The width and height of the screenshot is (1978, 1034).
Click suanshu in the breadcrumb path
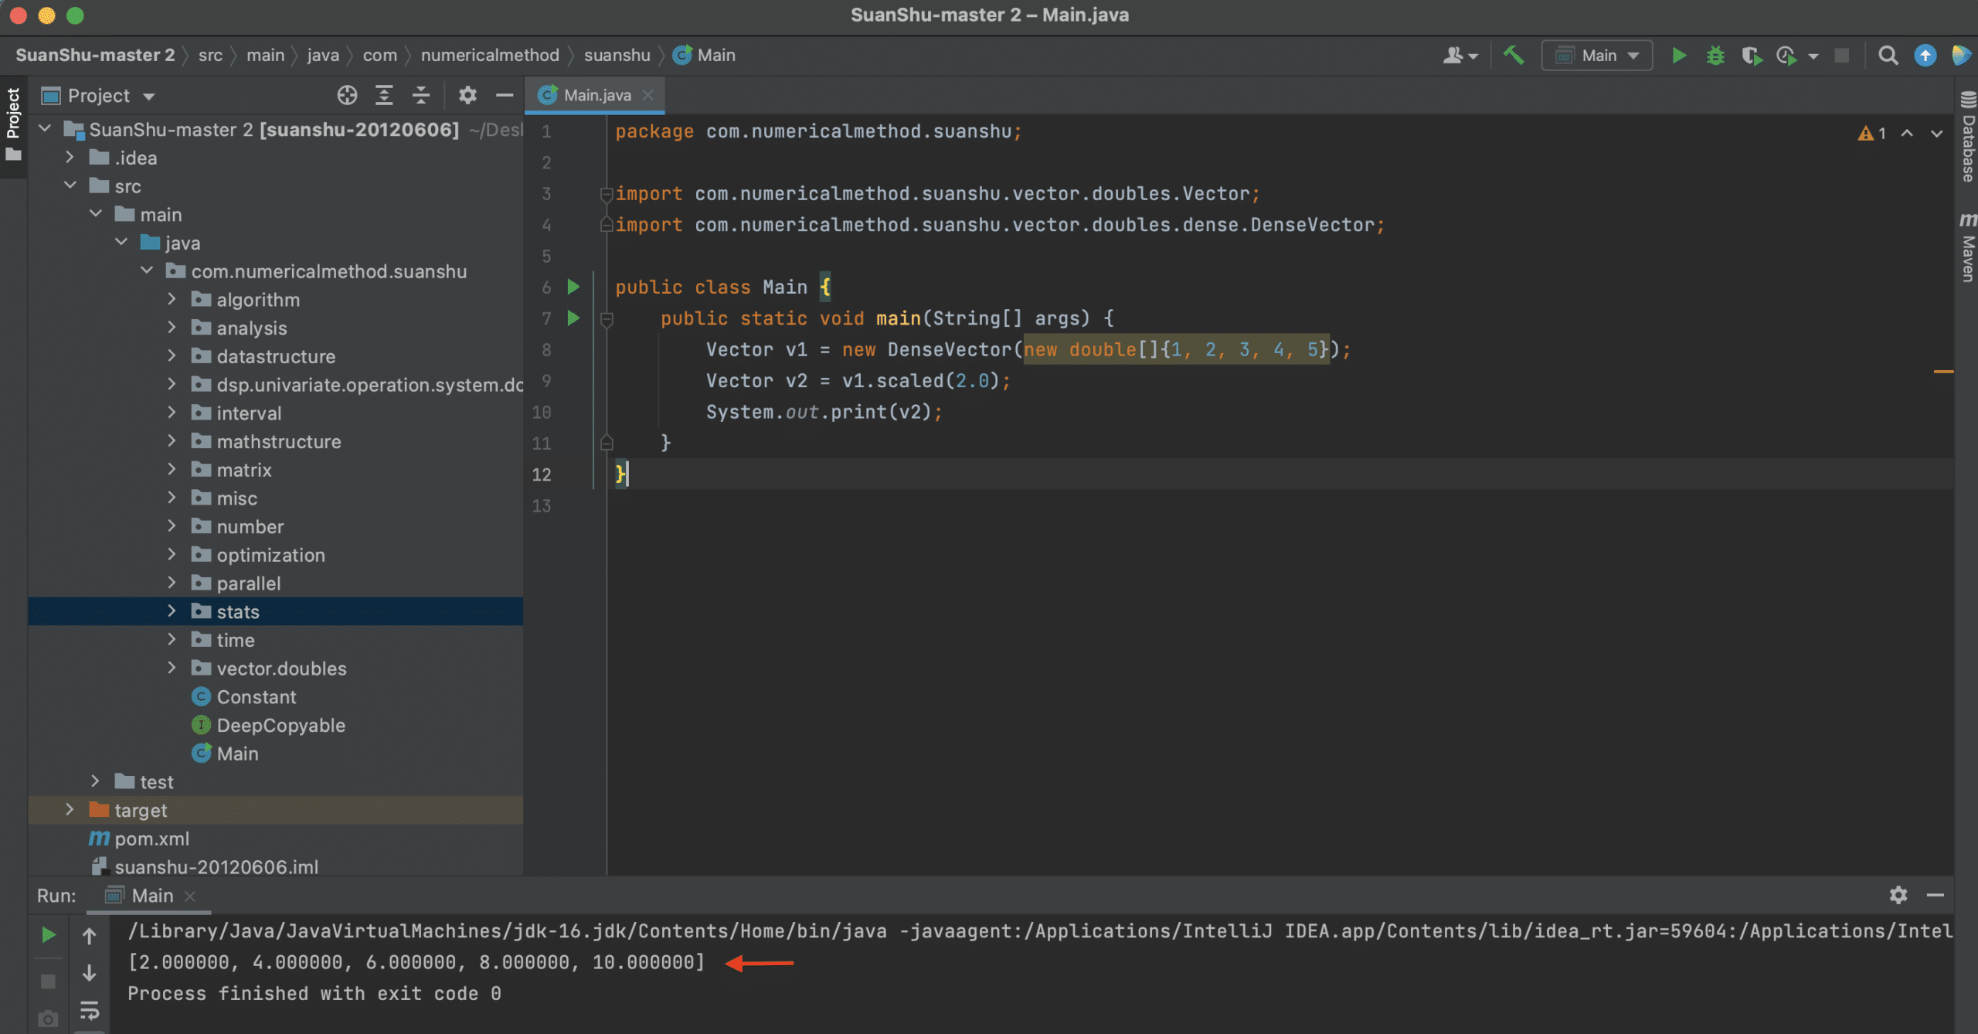coord(617,56)
